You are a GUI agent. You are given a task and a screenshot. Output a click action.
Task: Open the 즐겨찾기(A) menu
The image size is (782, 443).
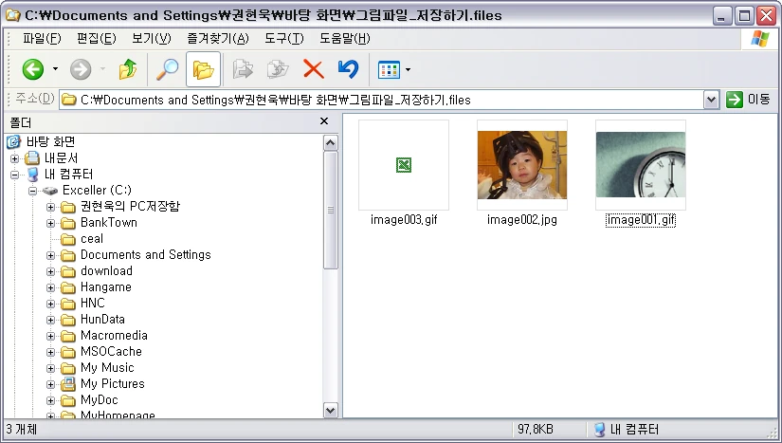tap(217, 38)
